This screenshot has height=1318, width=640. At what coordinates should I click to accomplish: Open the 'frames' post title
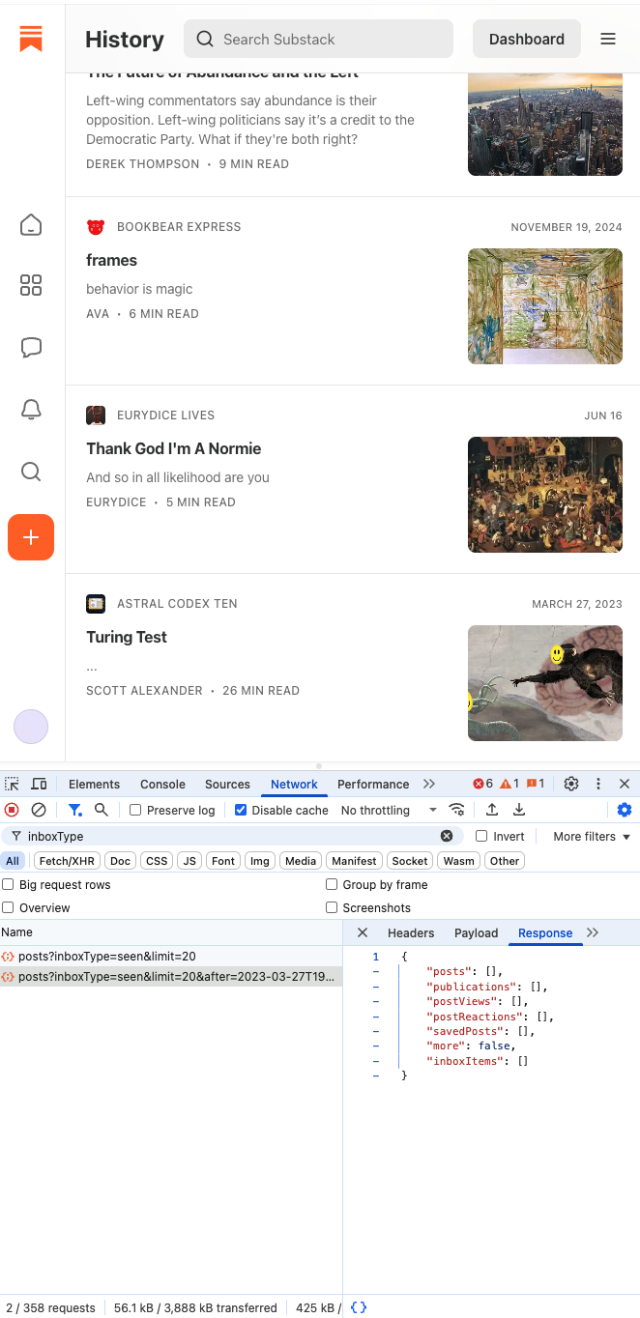pyautogui.click(x=112, y=260)
